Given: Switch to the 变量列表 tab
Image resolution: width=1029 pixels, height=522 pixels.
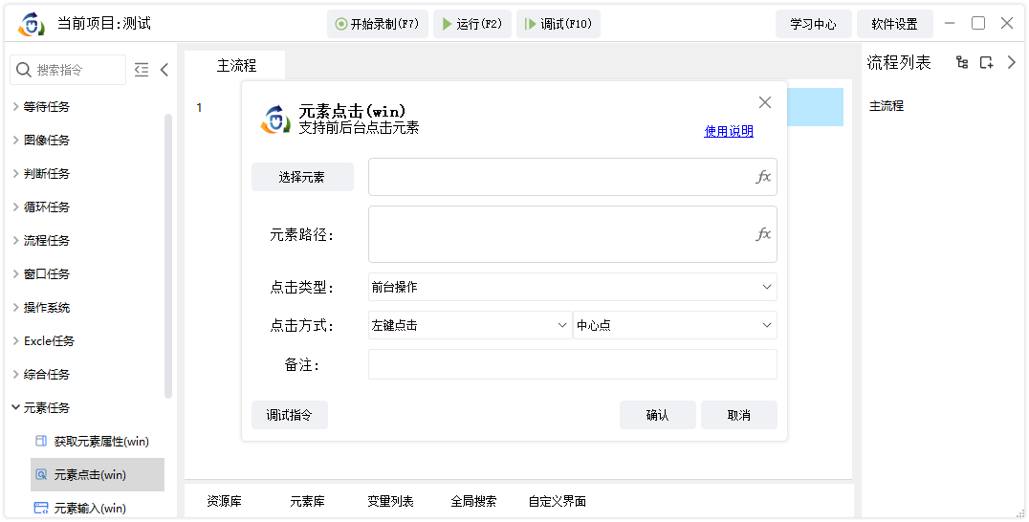Looking at the screenshot, I should [390, 501].
